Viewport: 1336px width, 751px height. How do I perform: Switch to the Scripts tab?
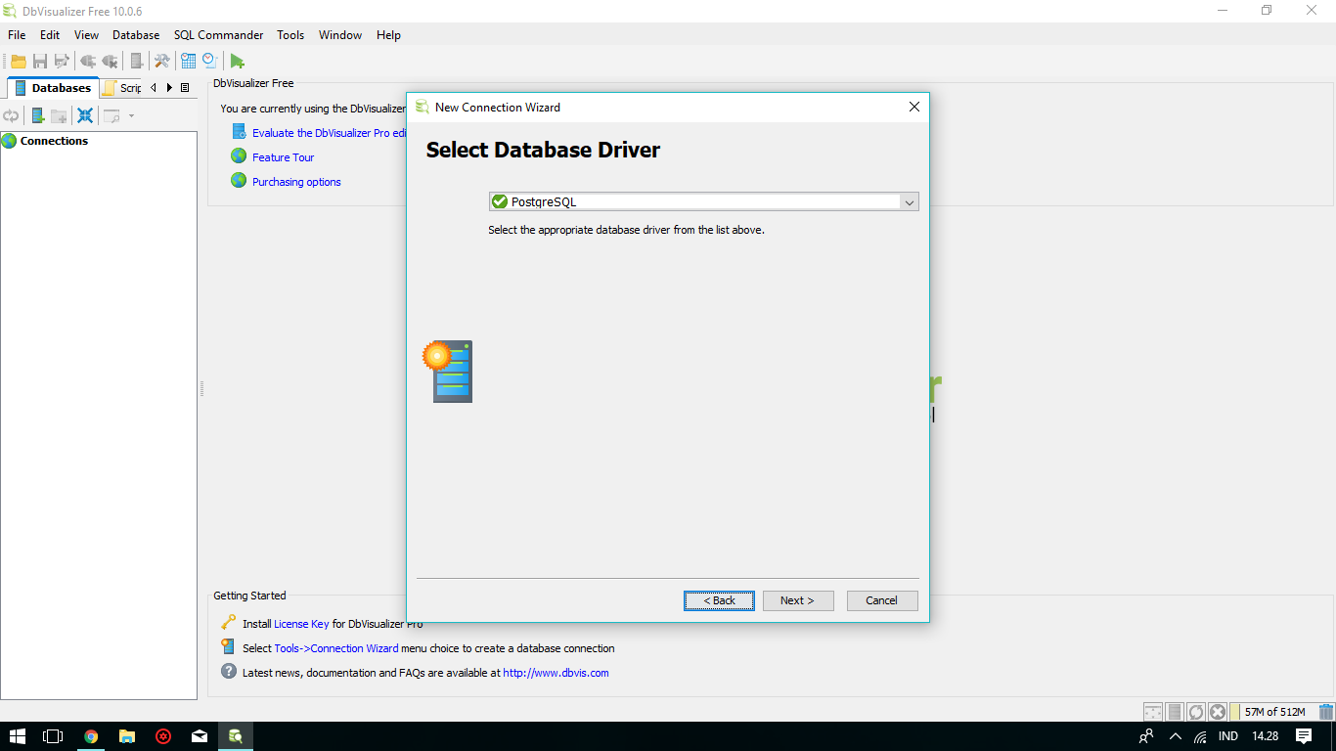(x=122, y=88)
